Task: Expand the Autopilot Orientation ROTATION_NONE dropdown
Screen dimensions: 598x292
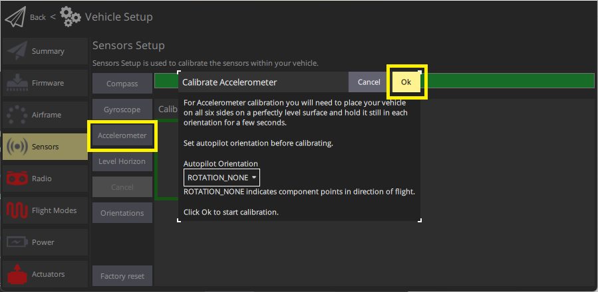Action: [222, 178]
